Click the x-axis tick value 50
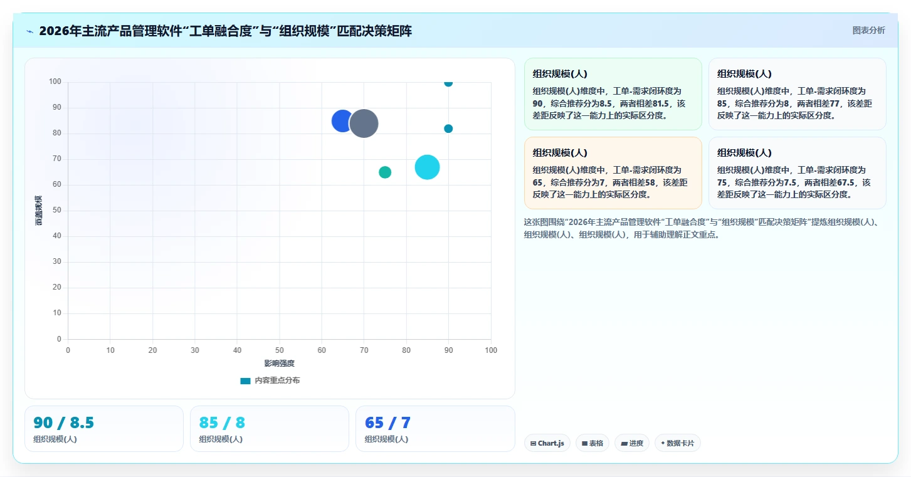911x477 pixels. click(279, 350)
